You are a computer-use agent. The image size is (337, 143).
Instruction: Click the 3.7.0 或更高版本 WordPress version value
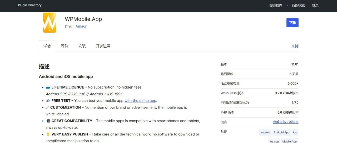click(x=287, y=93)
